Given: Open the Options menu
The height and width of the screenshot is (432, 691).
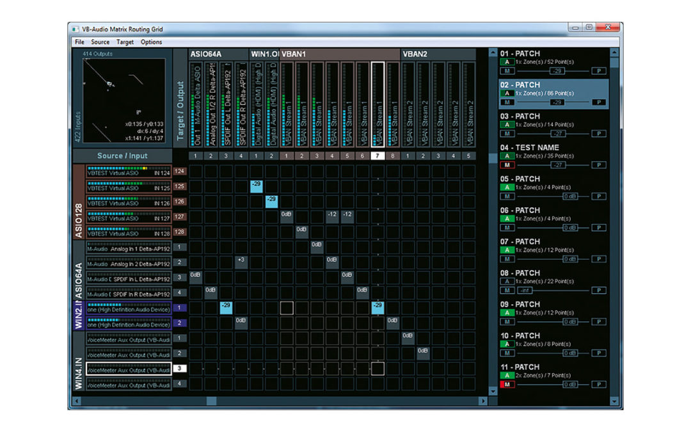Looking at the screenshot, I should (x=152, y=42).
